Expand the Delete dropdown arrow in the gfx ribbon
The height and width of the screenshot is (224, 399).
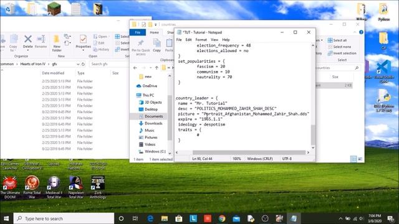(x=27, y=50)
